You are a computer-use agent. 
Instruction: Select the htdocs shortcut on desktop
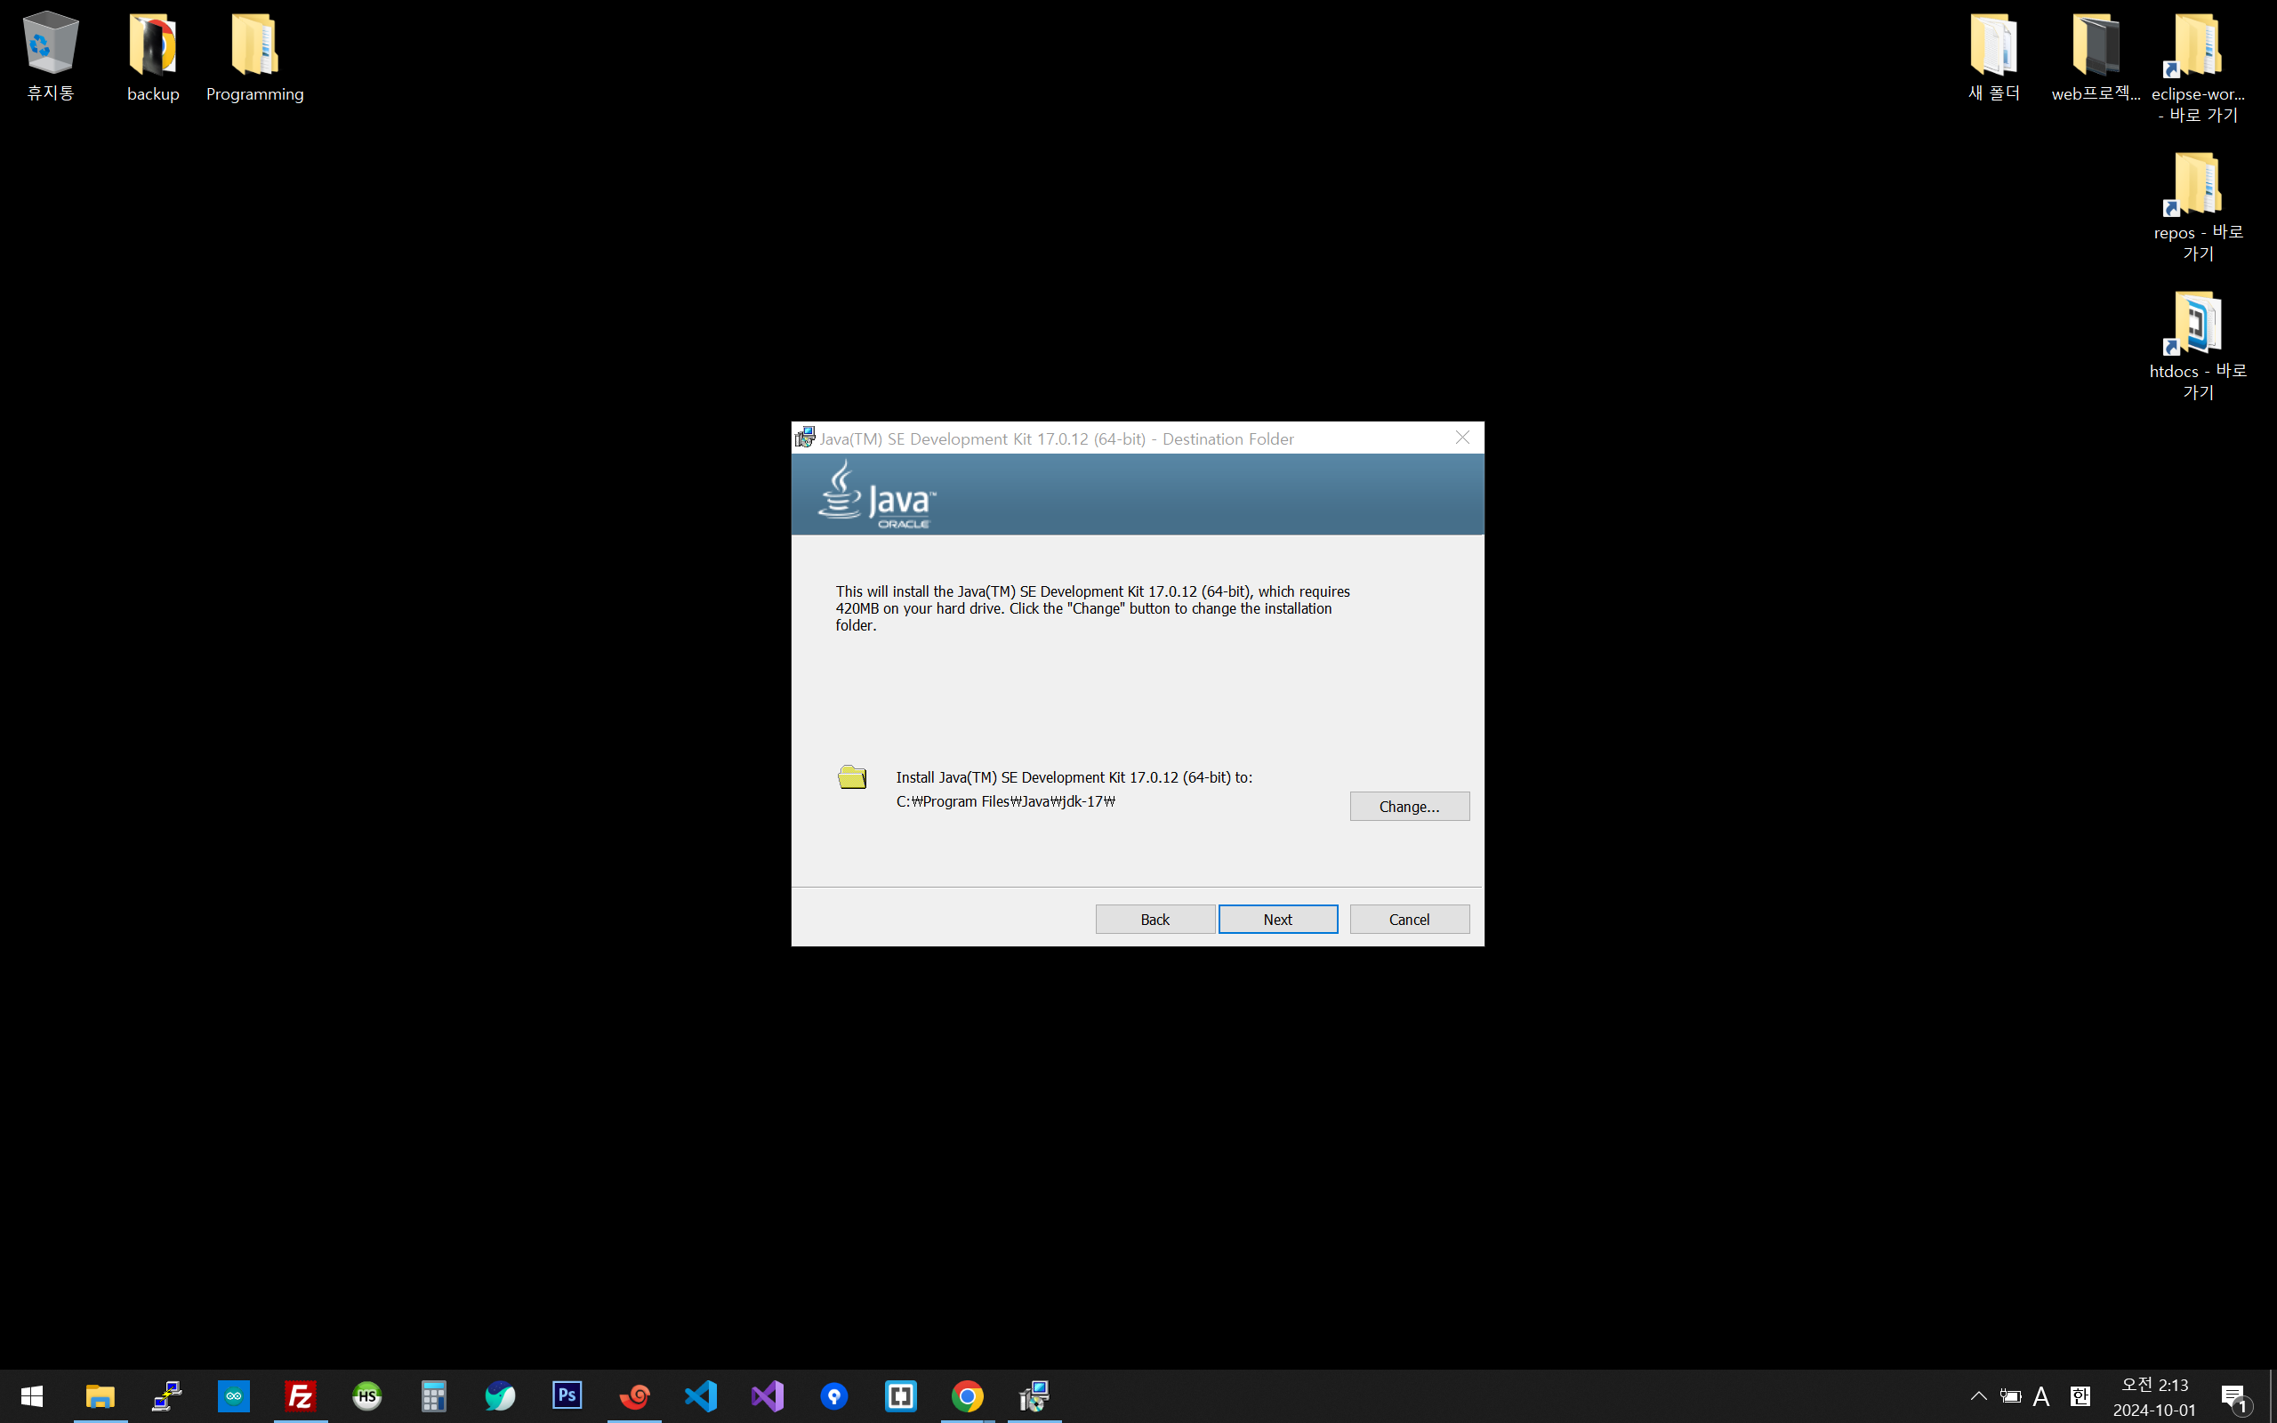click(x=2197, y=343)
